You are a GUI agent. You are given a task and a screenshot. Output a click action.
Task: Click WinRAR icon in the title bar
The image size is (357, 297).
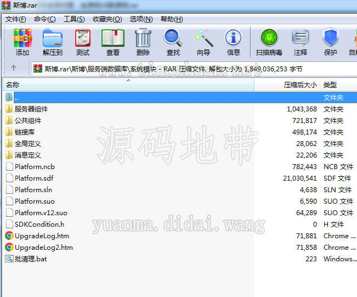pyautogui.click(x=6, y=5)
